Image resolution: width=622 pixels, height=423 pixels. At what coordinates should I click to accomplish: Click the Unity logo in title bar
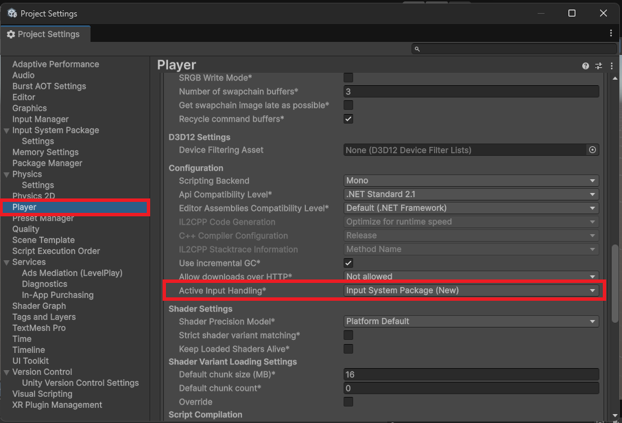click(12, 13)
